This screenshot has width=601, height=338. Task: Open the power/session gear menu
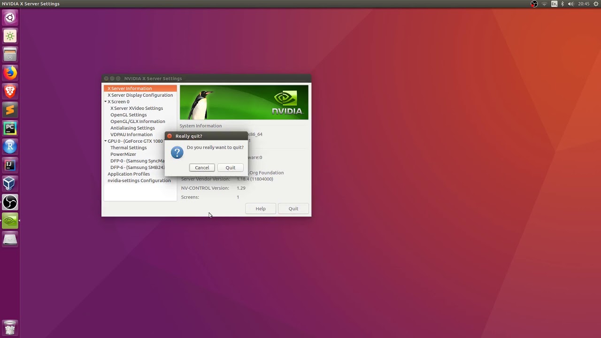596,4
